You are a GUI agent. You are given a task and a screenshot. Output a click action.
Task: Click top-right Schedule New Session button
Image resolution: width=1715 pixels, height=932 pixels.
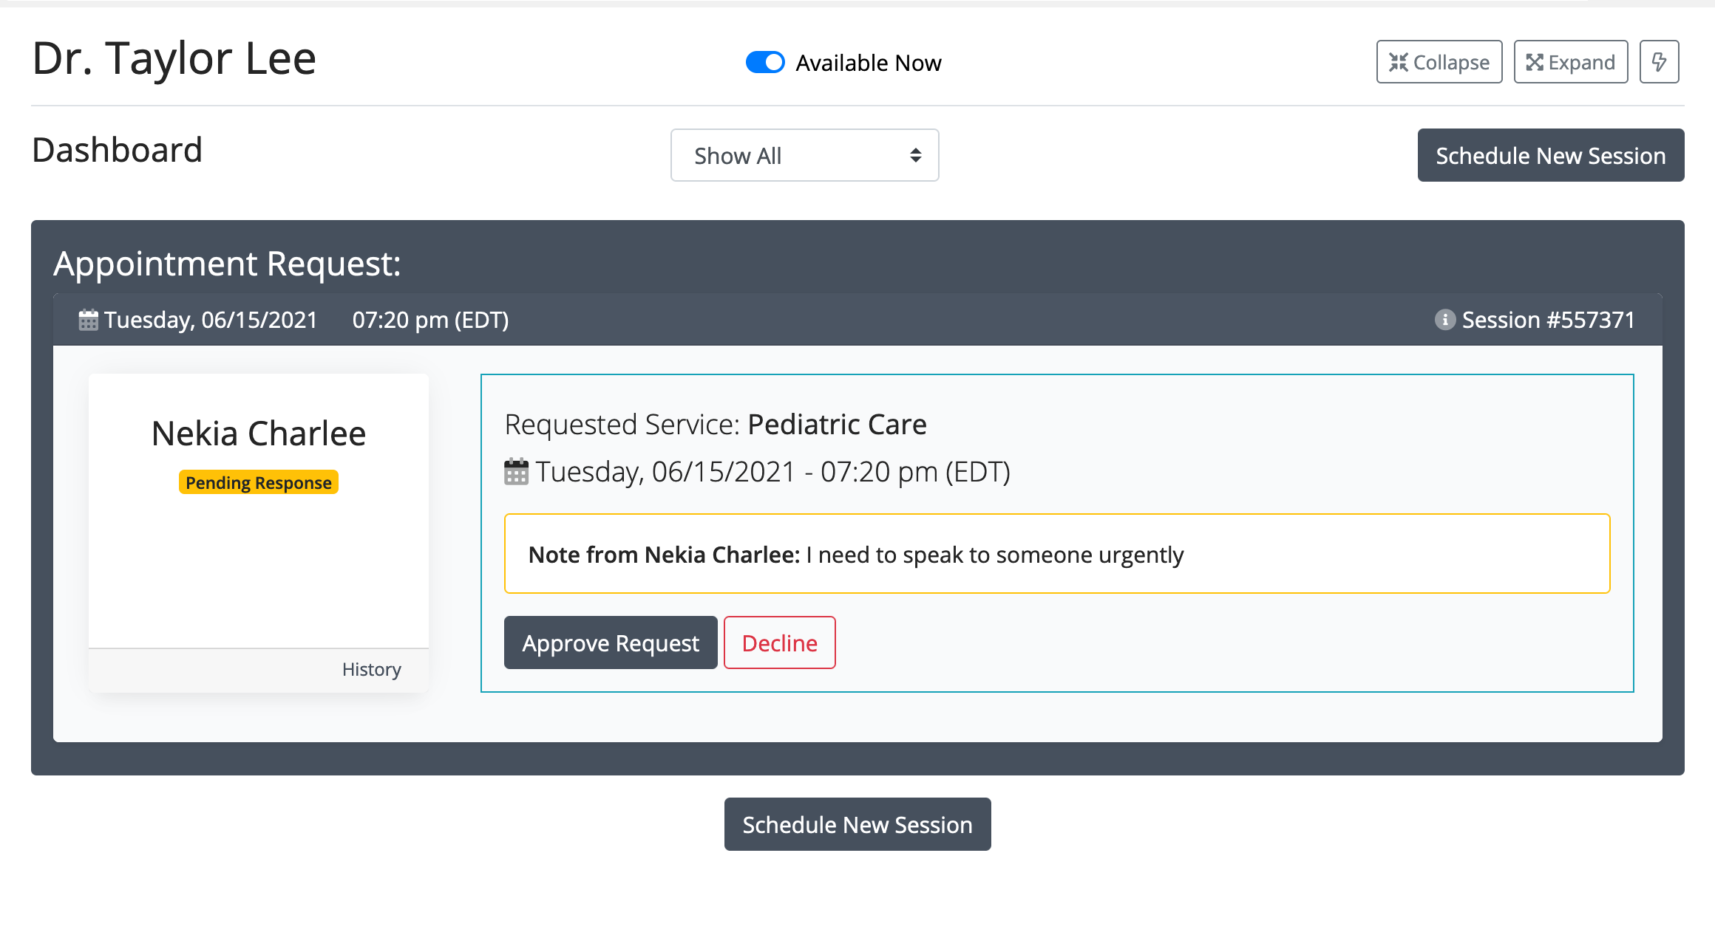click(x=1550, y=155)
